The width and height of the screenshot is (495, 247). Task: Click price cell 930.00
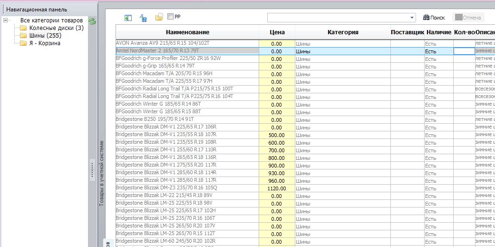pos(277,173)
